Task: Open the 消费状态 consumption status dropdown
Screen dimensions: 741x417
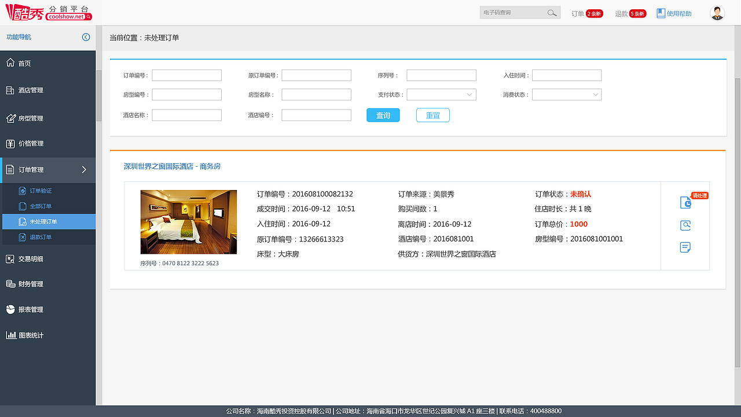Action: point(567,94)
